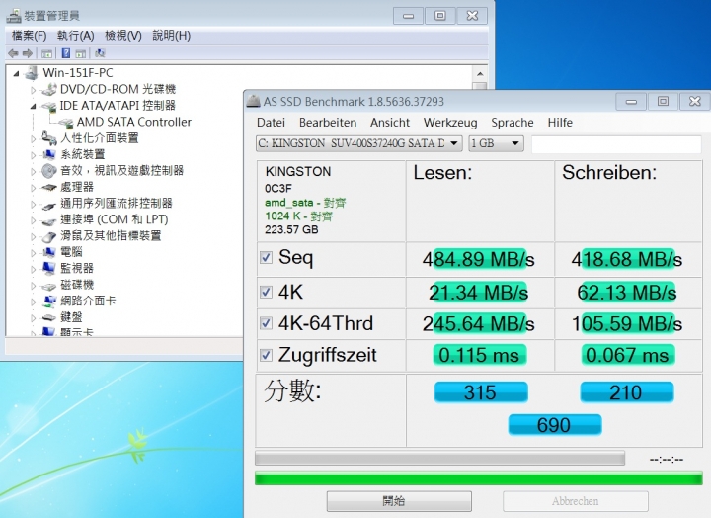Select DVD/CD-ROM 光碟機 device icon

(x=49, y=89)
